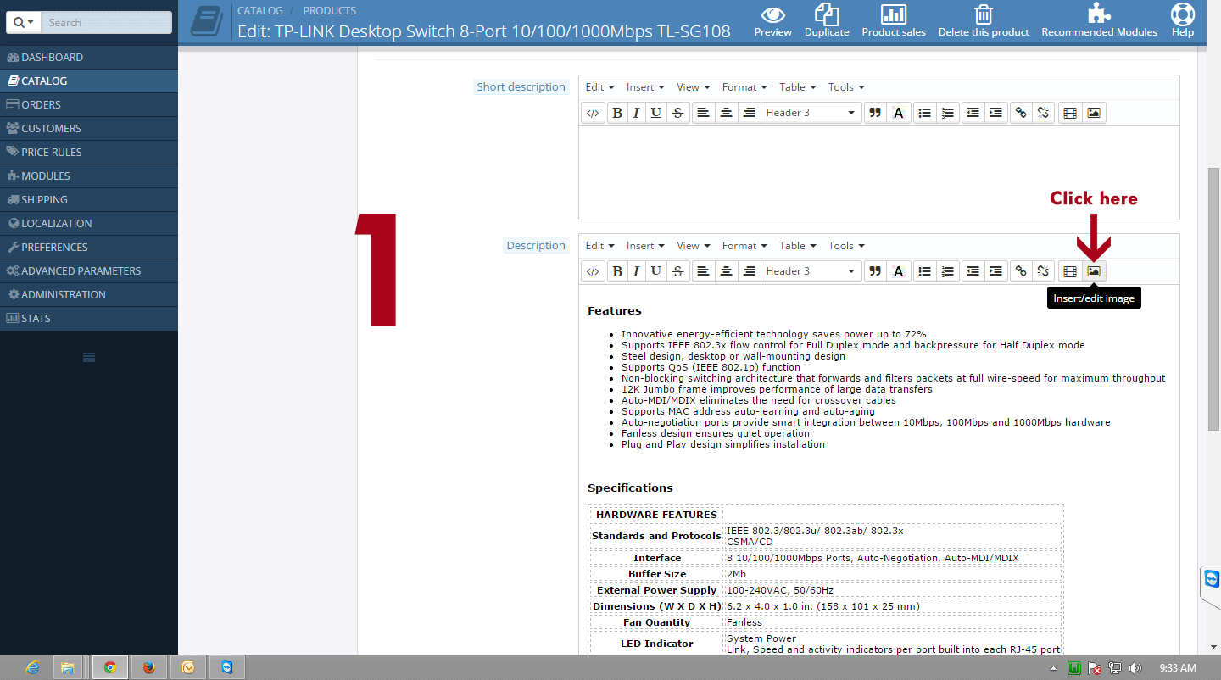Screen dimensions: 1221x680
Task: Insert blockquote in Short description editor
Action: (875, 113)
